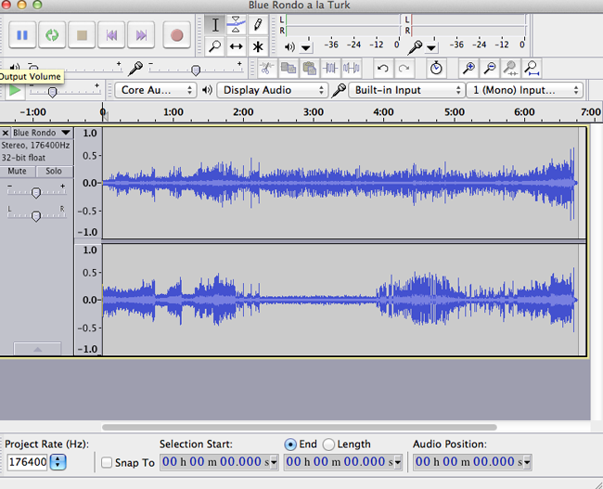Screen dimensions: 603x489
Task: Open Selection Start format dropdown arrow
Action: click(x=274, y=462)
